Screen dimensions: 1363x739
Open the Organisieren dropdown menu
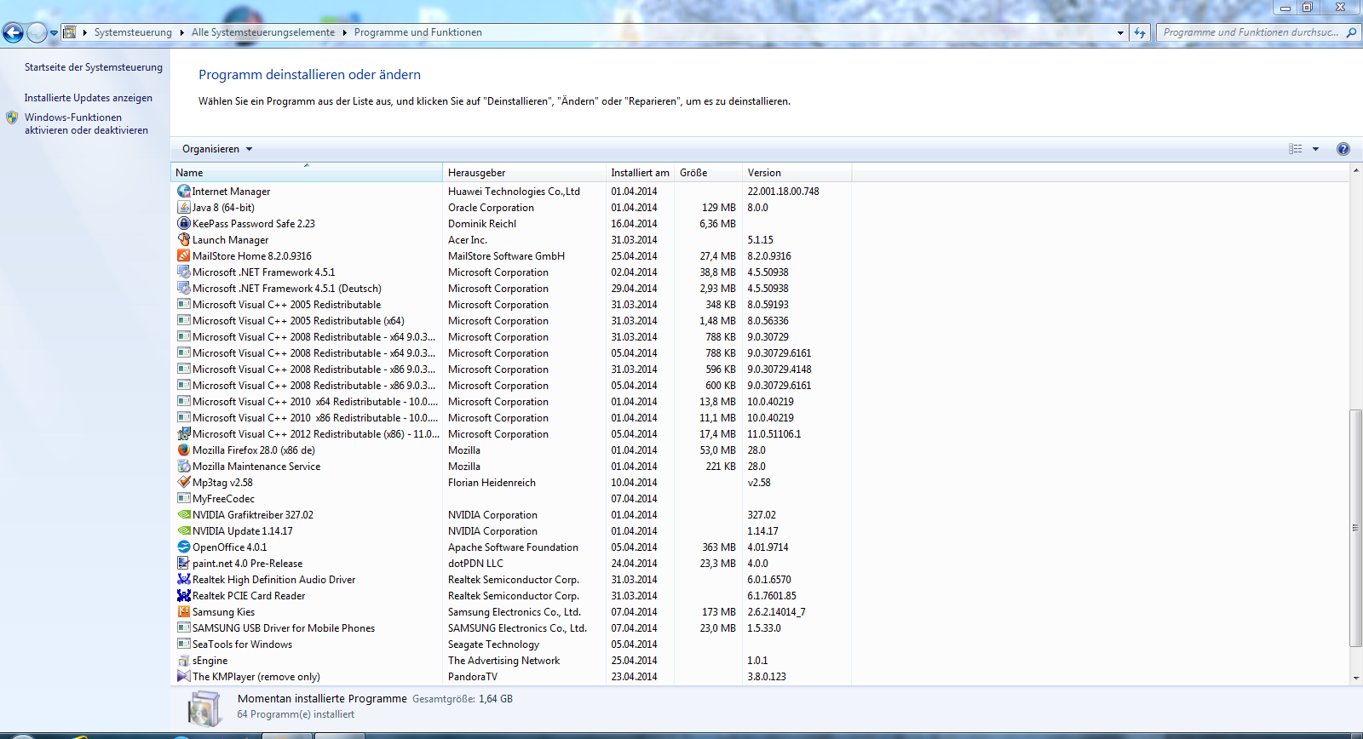217,149
